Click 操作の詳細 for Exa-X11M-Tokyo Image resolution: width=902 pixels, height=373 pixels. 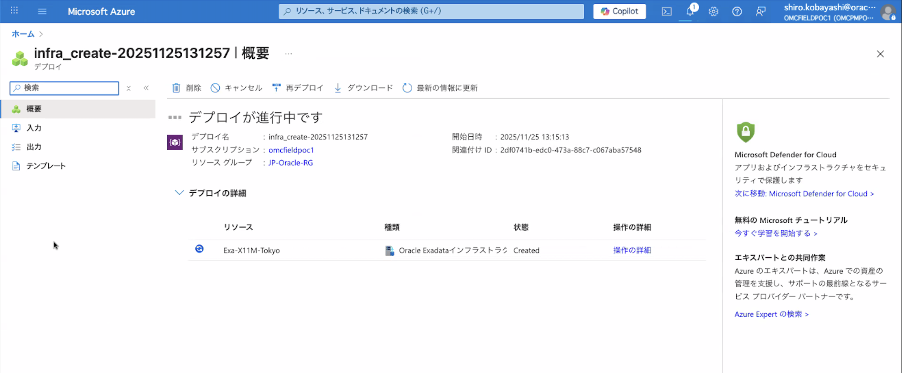click(x=632, y=250)
